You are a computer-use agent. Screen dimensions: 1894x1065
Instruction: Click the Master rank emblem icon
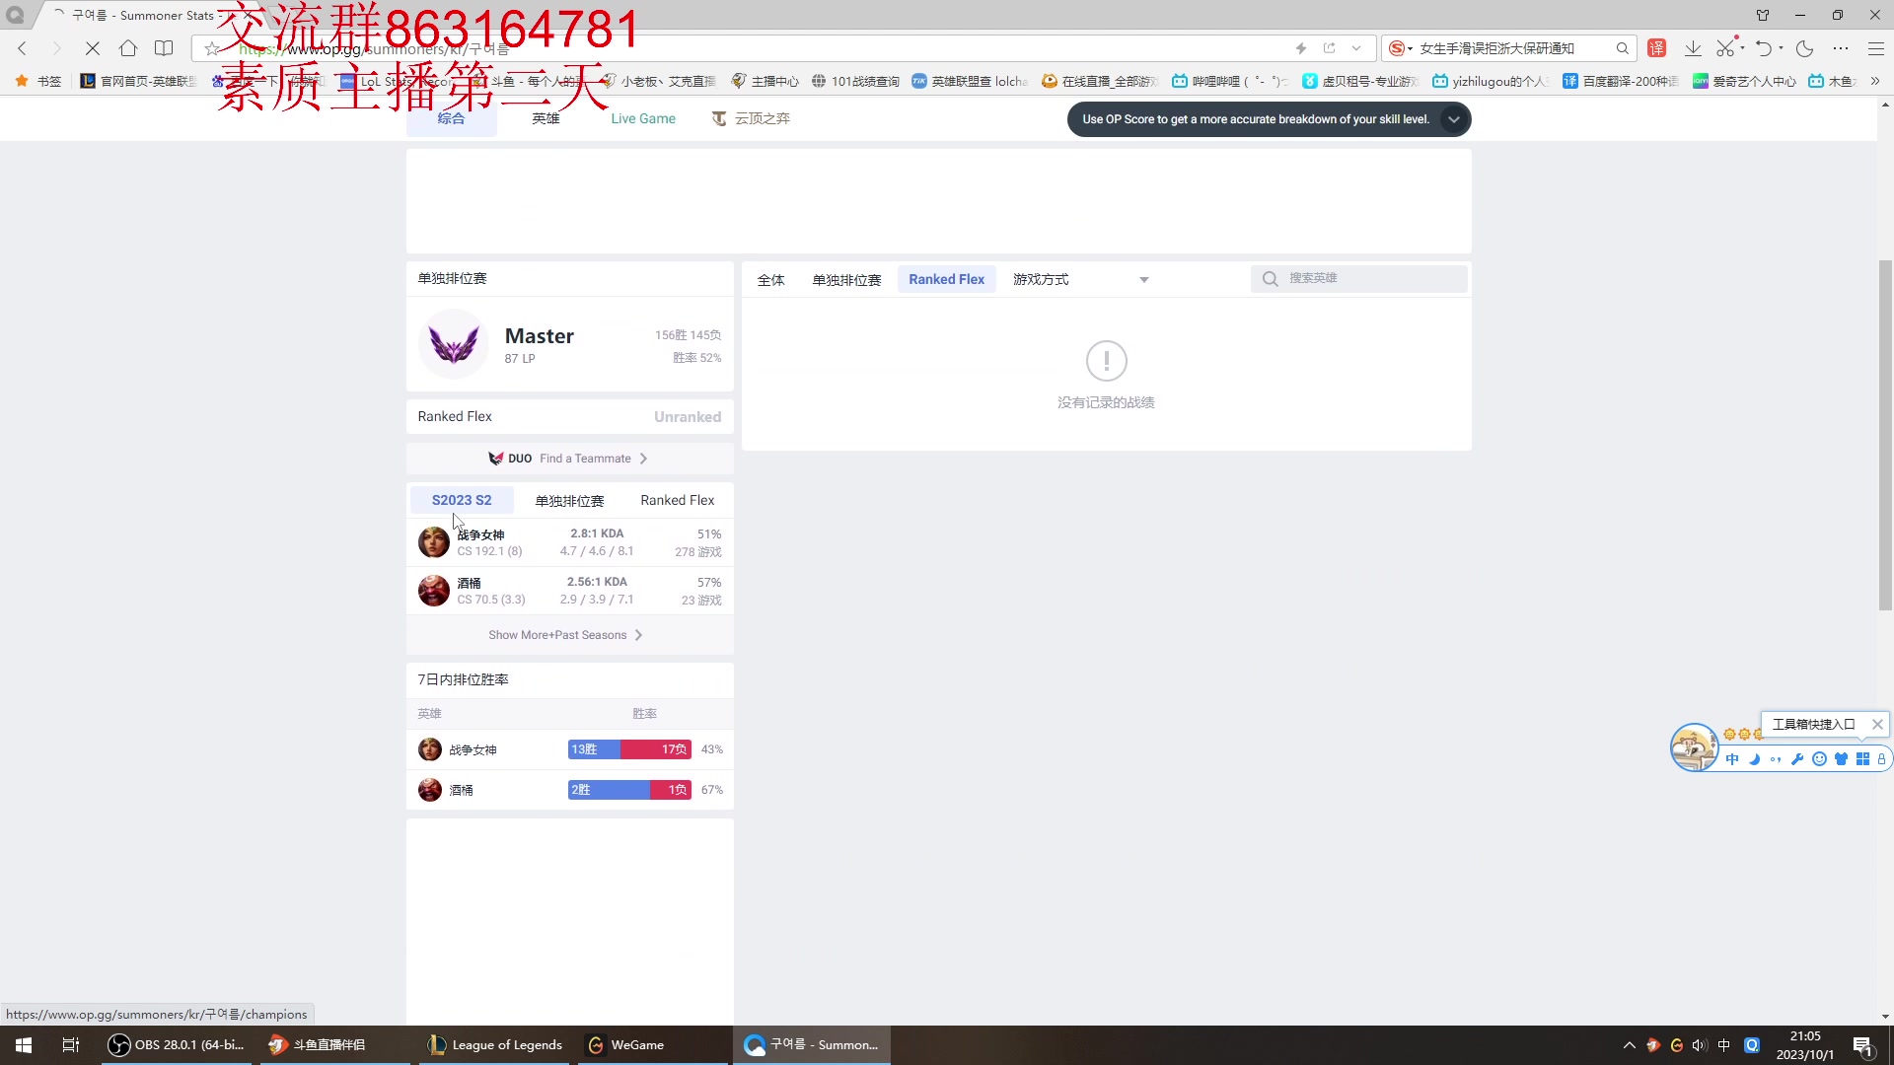454,345
